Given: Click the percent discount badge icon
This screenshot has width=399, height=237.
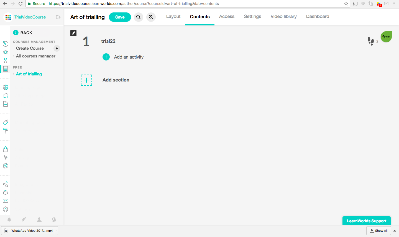Looking at the screenshot, I should (6, 166).
